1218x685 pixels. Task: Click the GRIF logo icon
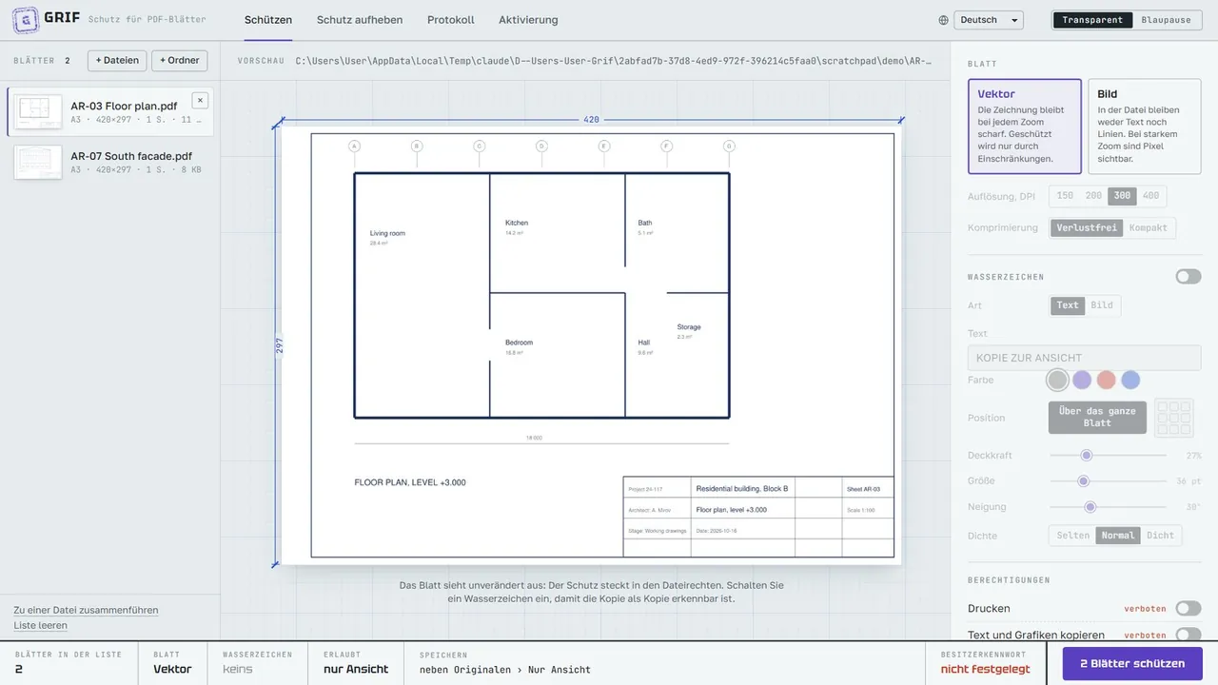point(26,19)
